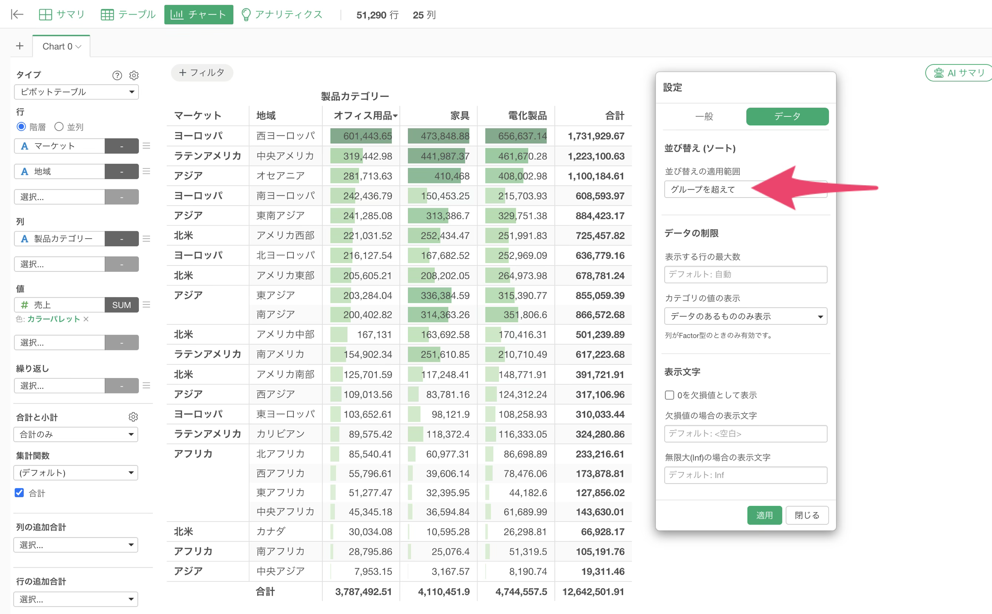Click the back arrow collapse icon
This screenshot has width=992, height=614.
coord(17,15)
